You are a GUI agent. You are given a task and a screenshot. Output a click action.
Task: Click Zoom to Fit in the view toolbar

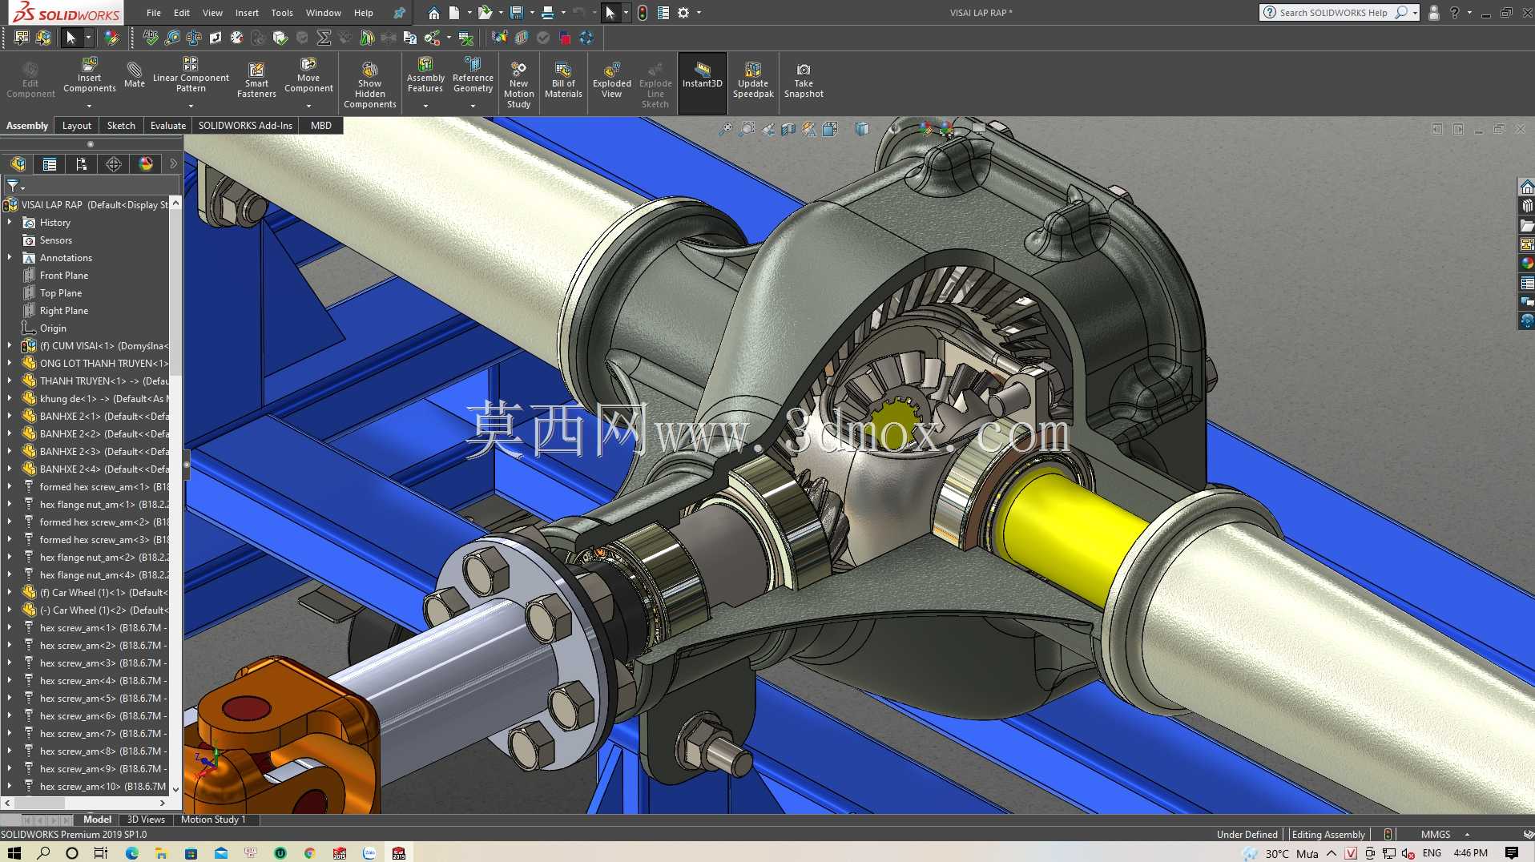(725, 128)
